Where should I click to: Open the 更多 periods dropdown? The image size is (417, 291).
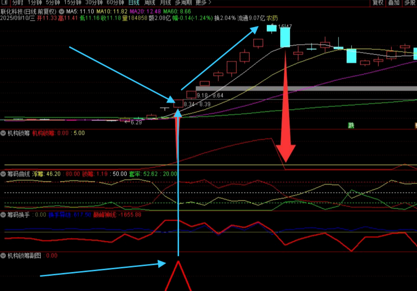tap(203, 3)
